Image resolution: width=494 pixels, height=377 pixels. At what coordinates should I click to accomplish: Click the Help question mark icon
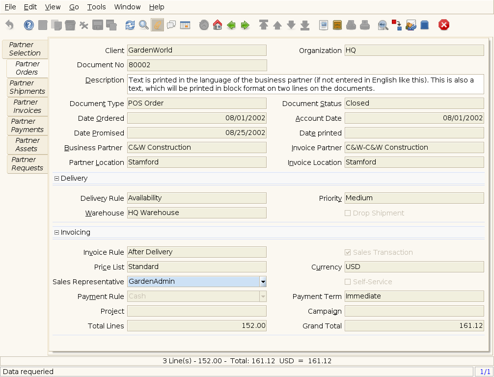click(29, 25)
